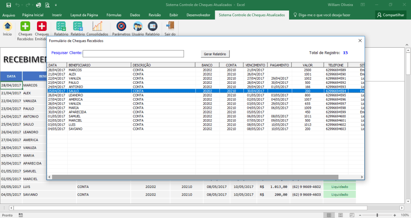Click the save icon in quick access toolbar
The height and width of the screenshot is (218, 411).
click(x=9, y=5)
